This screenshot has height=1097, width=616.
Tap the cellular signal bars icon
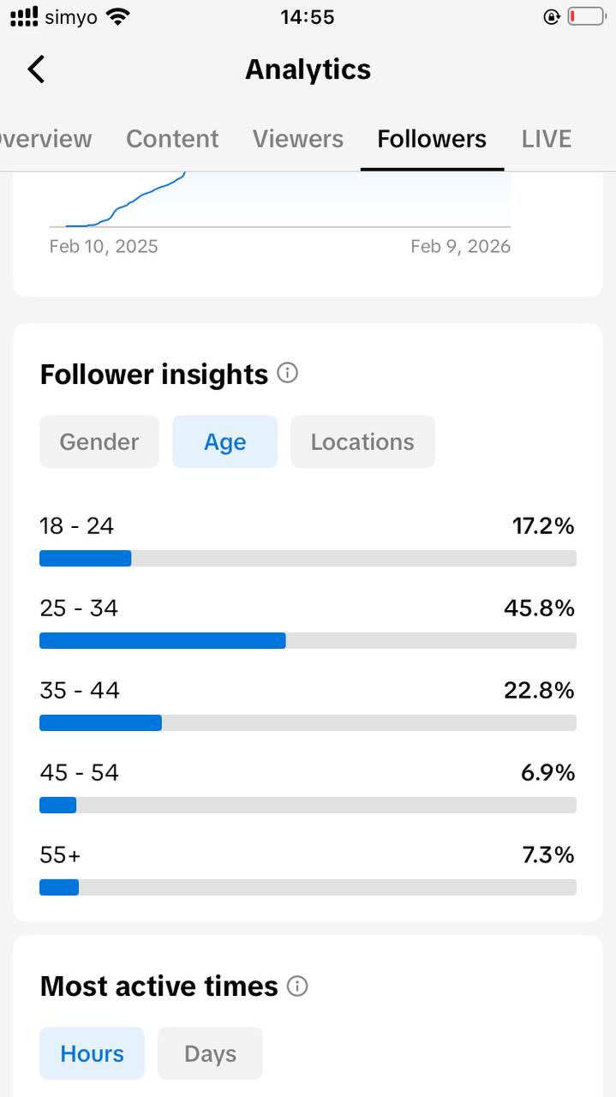pos(23,16)
